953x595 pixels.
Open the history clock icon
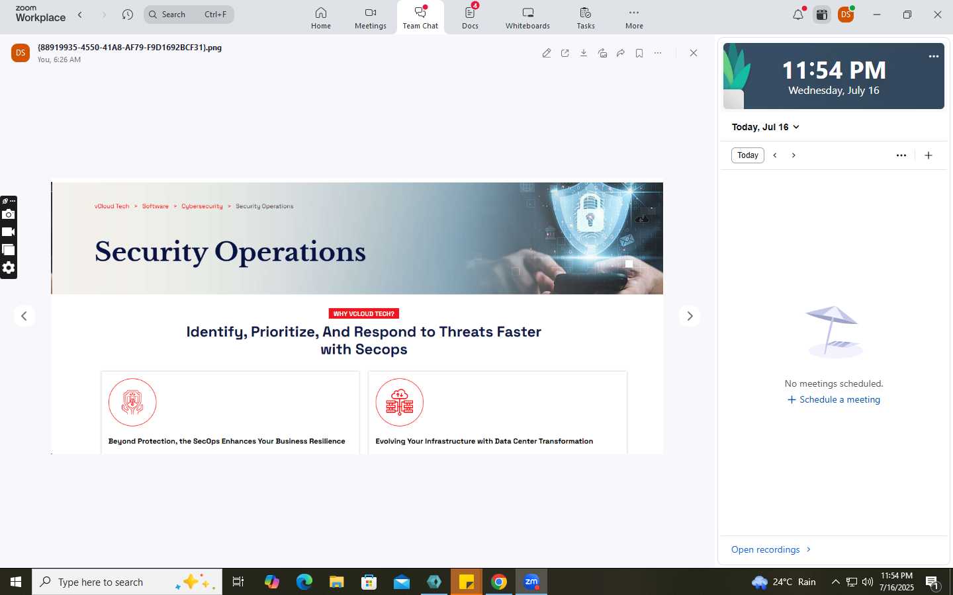tap(128, 15)
